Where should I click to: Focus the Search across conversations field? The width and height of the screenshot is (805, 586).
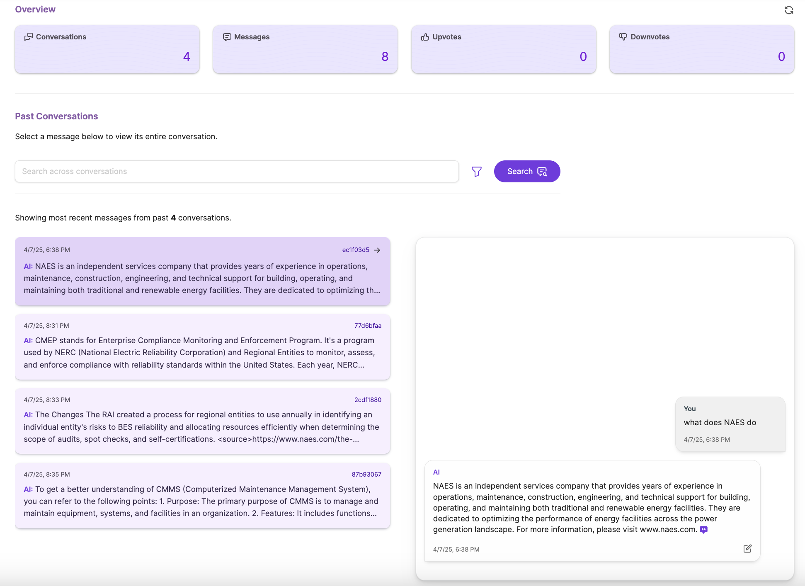coord(236,172)
